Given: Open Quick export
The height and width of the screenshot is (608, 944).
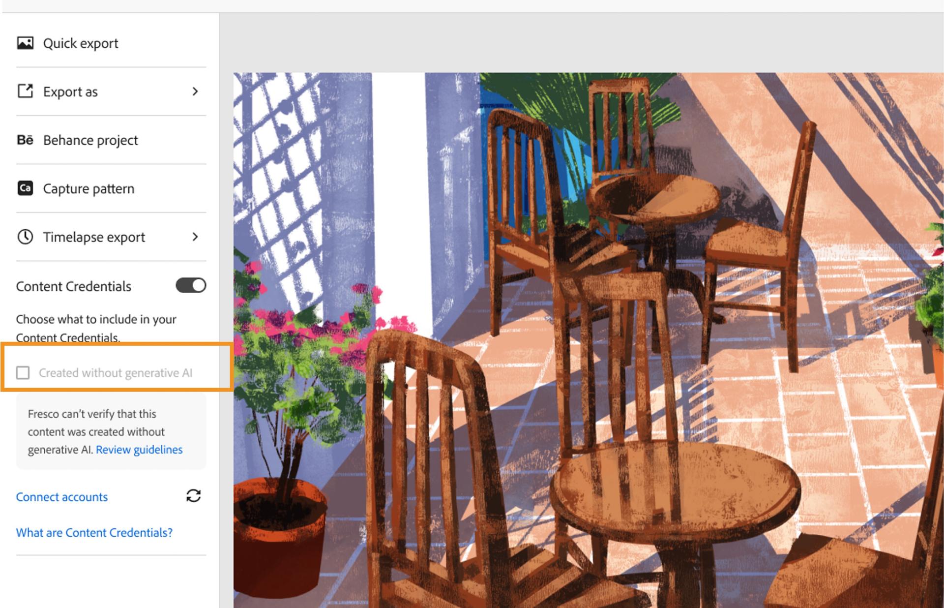Looking at the screenshot, I should point(80,43).
